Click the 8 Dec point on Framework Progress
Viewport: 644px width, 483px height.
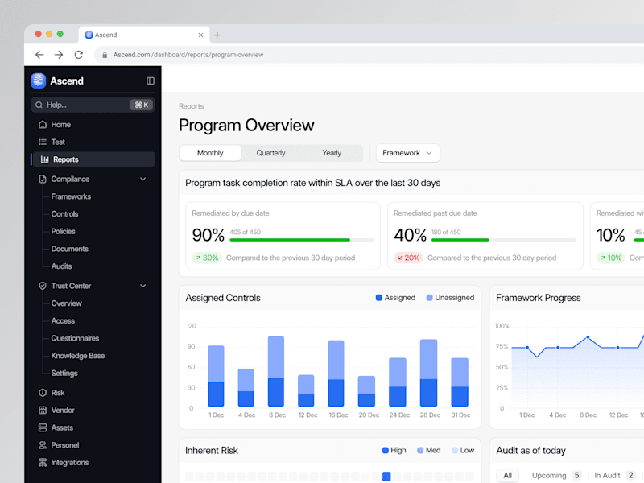[x=588, y=337]
